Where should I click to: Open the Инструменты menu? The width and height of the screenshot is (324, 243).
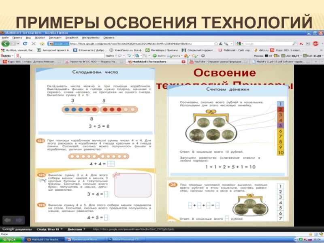click(90, 37)
